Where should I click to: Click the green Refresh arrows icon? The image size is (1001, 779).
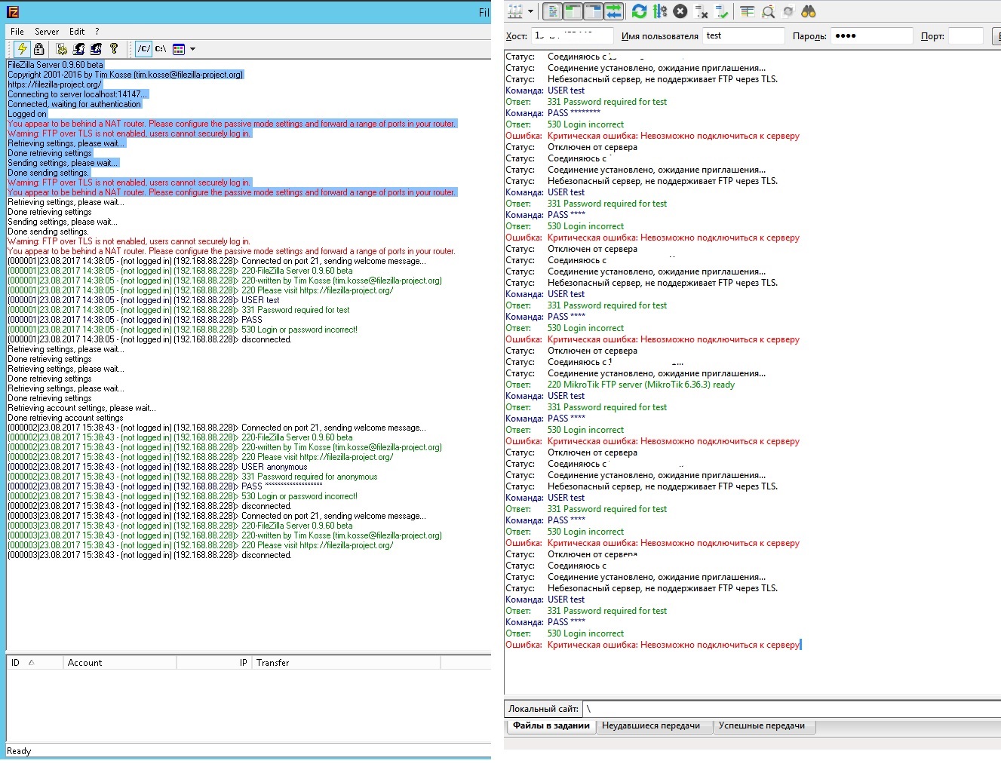click(x=640, y=11)
